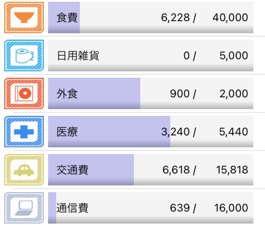Viewport: 265px width, 225px height.
Task: Open the 食費 budget row
Action: tap(151, 17)
